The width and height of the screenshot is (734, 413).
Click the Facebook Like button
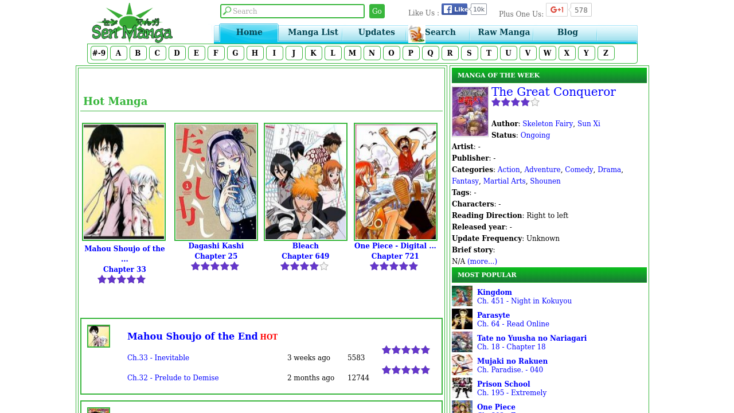[454, 8]
